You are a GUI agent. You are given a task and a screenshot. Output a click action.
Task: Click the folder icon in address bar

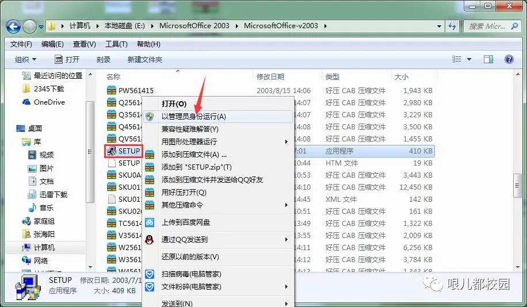coord(51,26)
